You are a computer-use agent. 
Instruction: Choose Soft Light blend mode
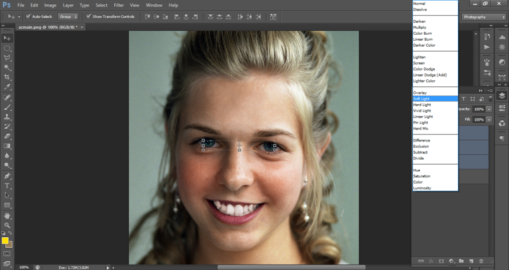tap(435, 99)
